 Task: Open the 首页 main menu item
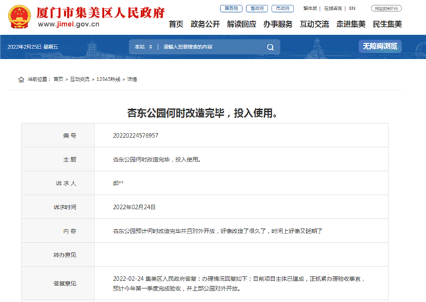(x=176, y=24)
